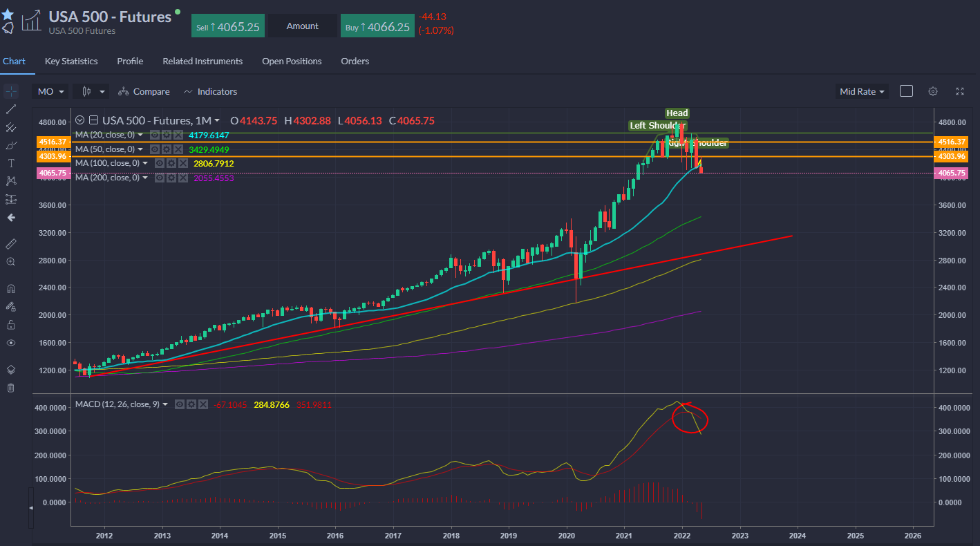Toggle hide all drawings eye in sidebar
The image size is (980, 546).
click(x=10, y=342)
